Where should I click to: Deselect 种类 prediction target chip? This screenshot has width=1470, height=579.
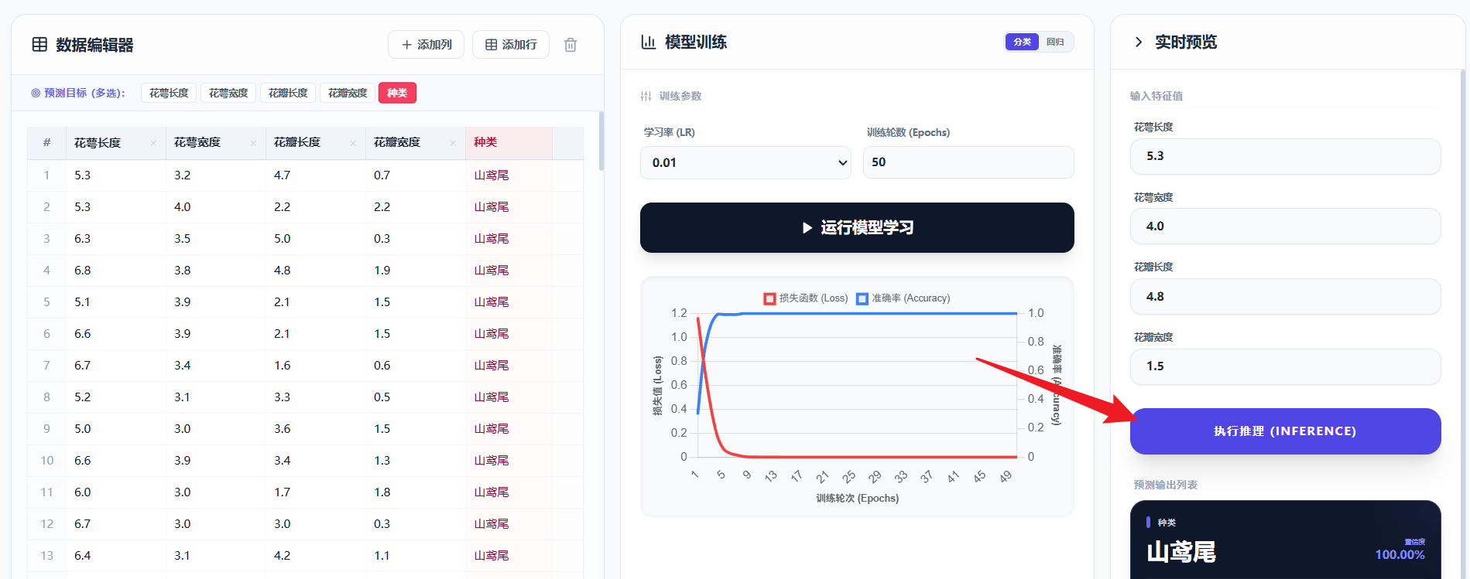(x=397, y=93)
